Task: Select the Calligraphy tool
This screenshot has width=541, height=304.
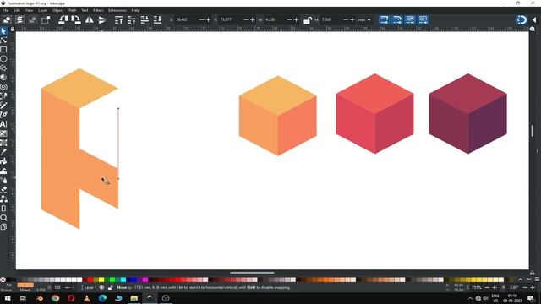Action: point(3,115)
